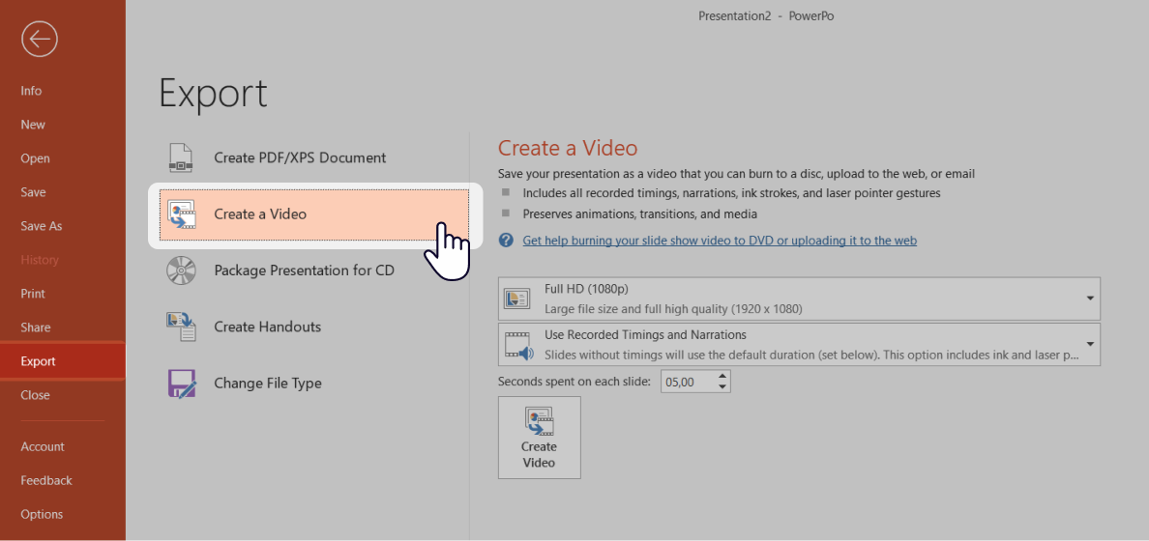Decrease seconds spent on each slide
1149x541 pixels.
(723, 386)
